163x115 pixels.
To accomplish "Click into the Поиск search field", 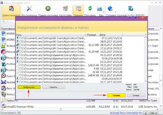I will [x=10, y=22].
